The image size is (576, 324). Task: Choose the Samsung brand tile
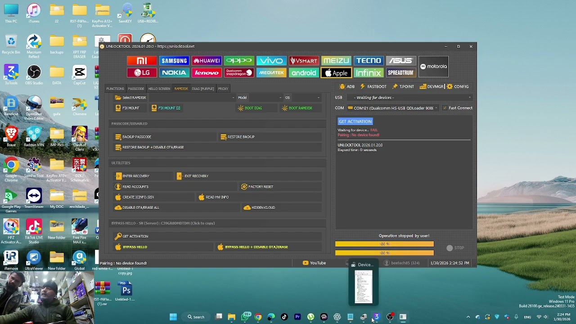tap(174, 61)
